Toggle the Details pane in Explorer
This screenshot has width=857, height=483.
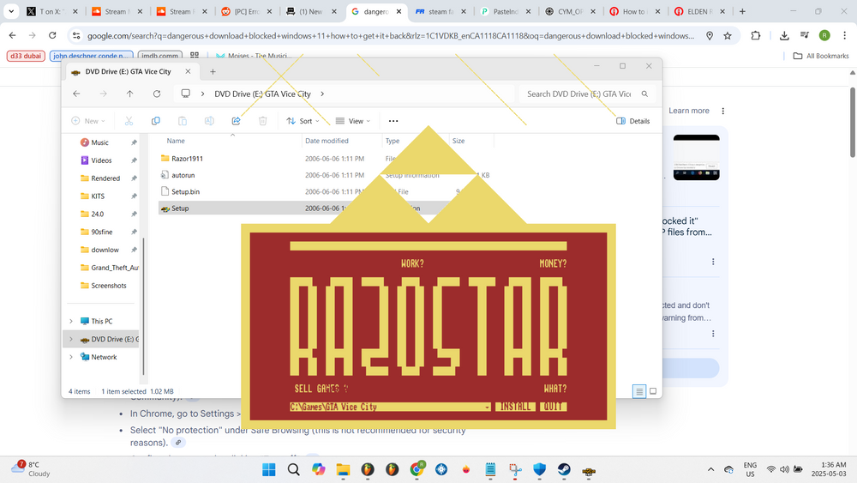(633, 121)
